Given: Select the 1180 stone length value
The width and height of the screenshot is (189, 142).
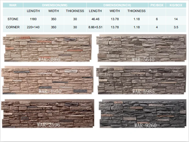Looking at the screenshot, I should click(x=33, y=19).
